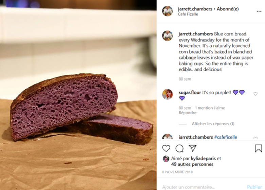Open Café Ficelle location
Screen dimensions: 265x190
188,14
